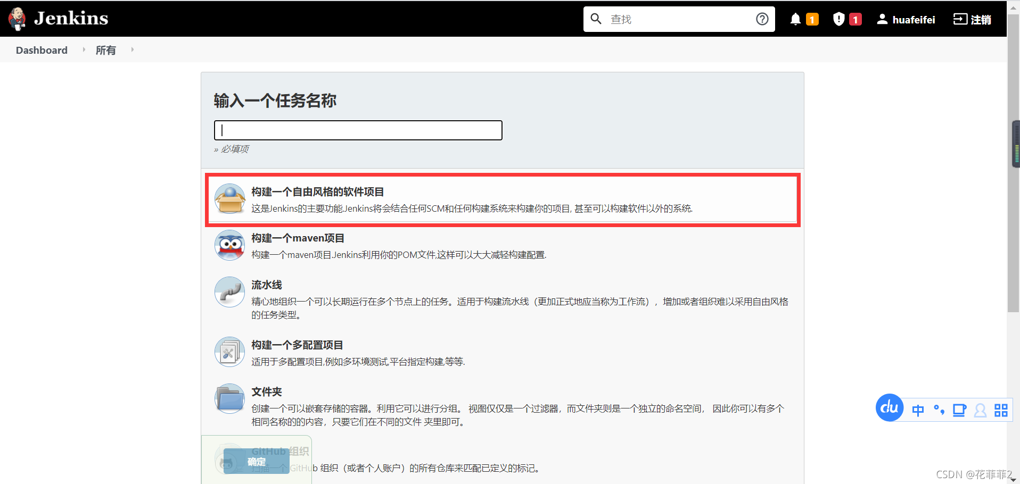The image size is (1020, 484).
Task: Open the huafeifei user profile link
Action: [914, 20]
